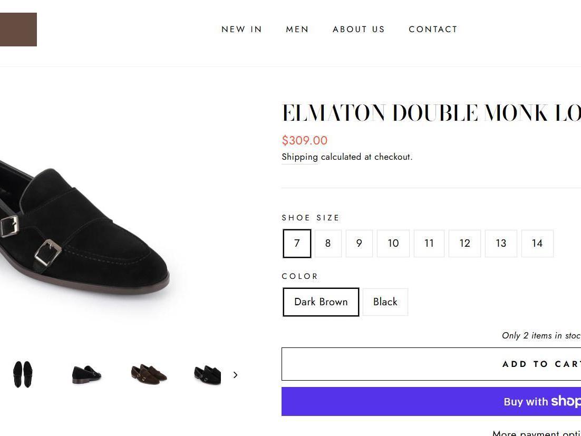
Task: Open the New In menu
Action: 241,30
